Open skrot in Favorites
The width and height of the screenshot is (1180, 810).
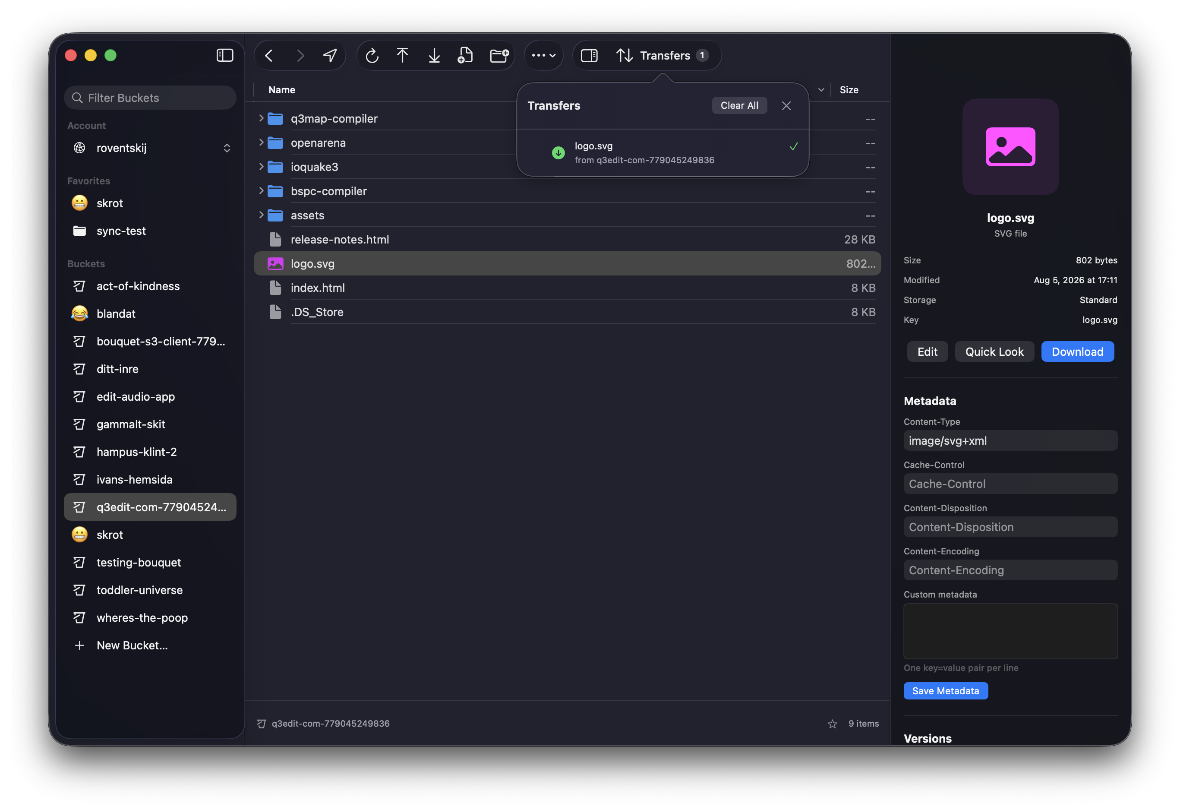[150, 203]
